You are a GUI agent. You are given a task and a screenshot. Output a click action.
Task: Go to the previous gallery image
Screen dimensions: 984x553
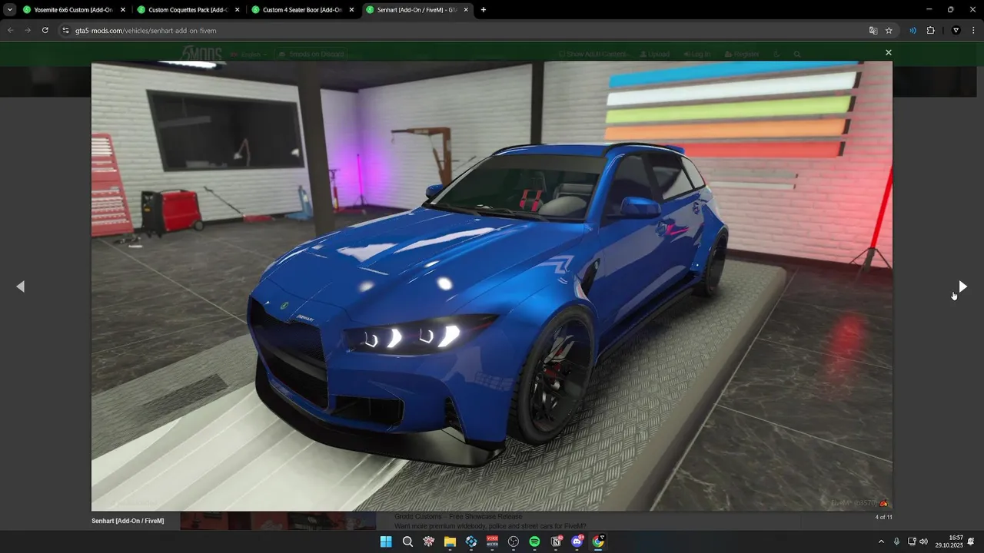pyautogui.click(x=21, y=286)
